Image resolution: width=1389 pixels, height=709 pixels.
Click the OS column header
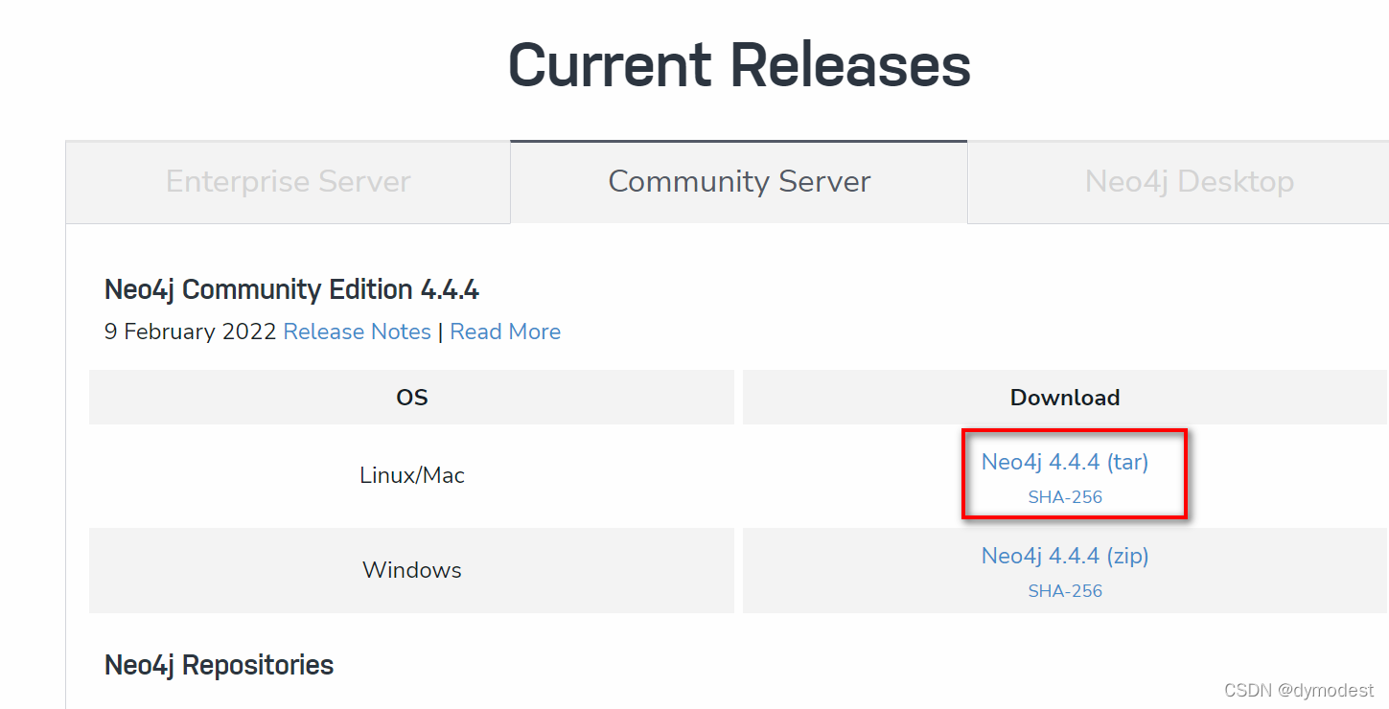point(412,398)
